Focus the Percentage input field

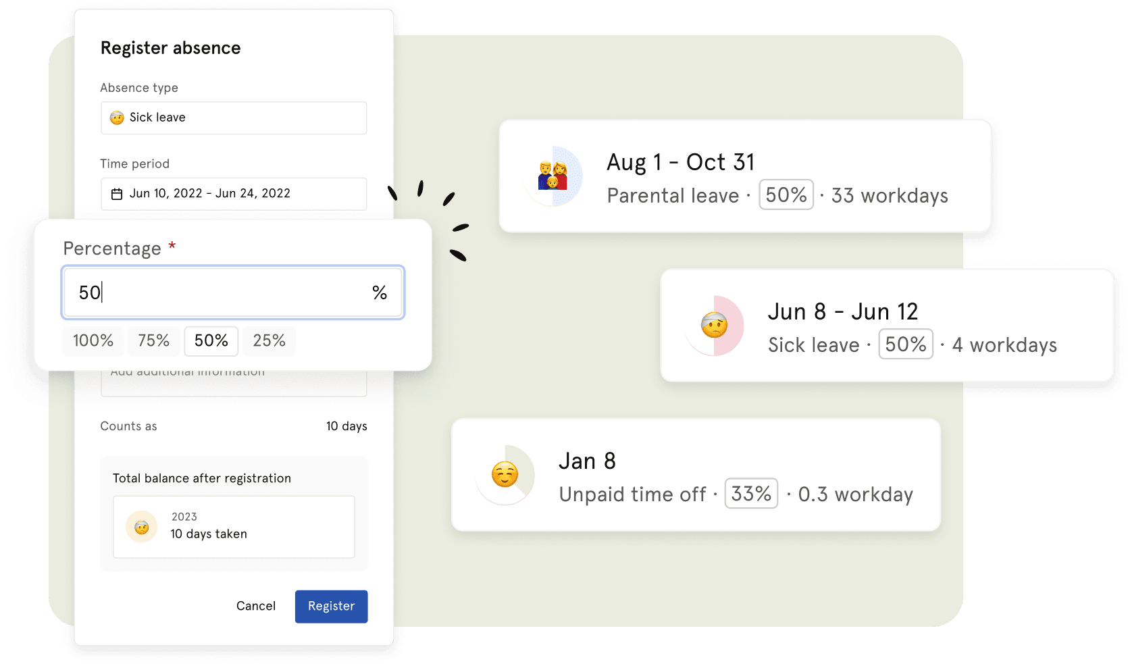[x=223, y=292]
